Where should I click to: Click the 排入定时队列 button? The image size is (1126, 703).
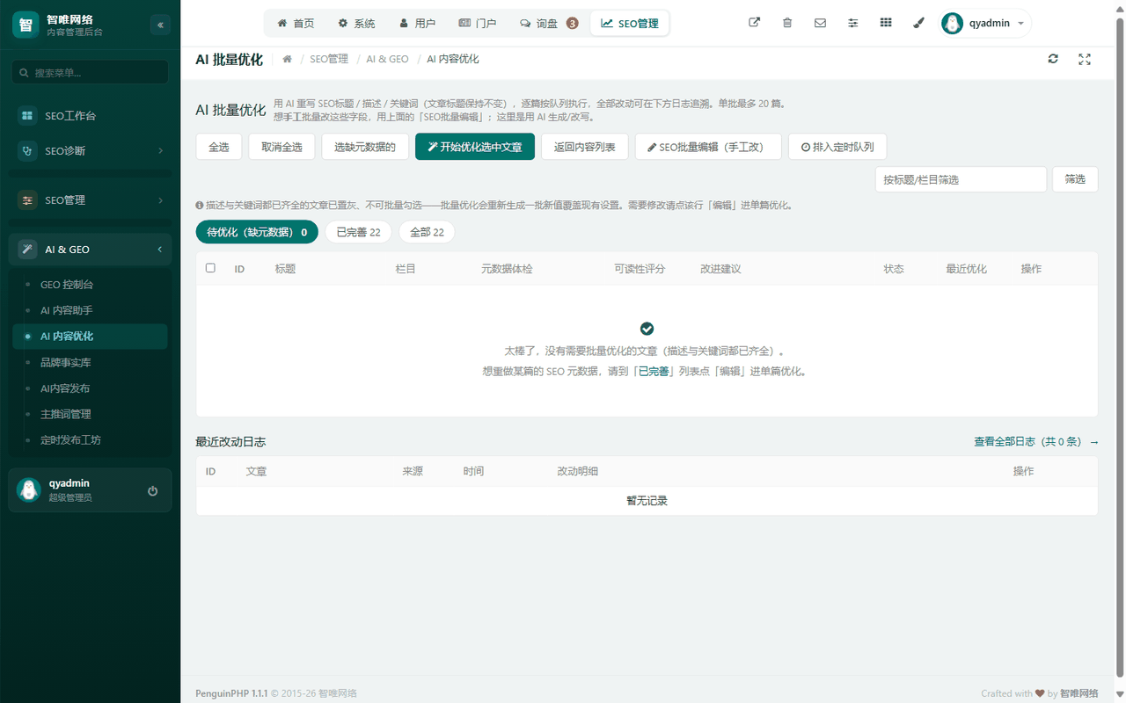[837, 147]
